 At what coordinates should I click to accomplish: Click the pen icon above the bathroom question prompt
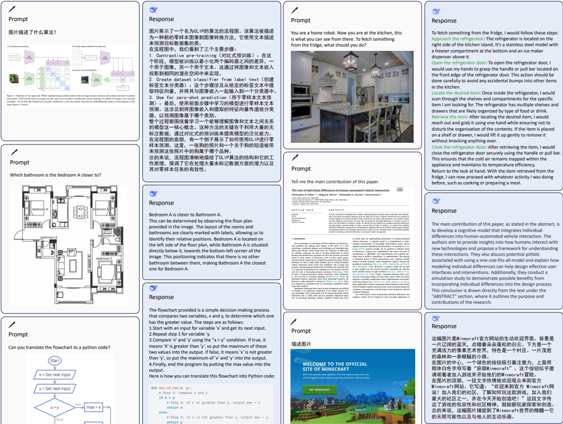tap(14, 152)
